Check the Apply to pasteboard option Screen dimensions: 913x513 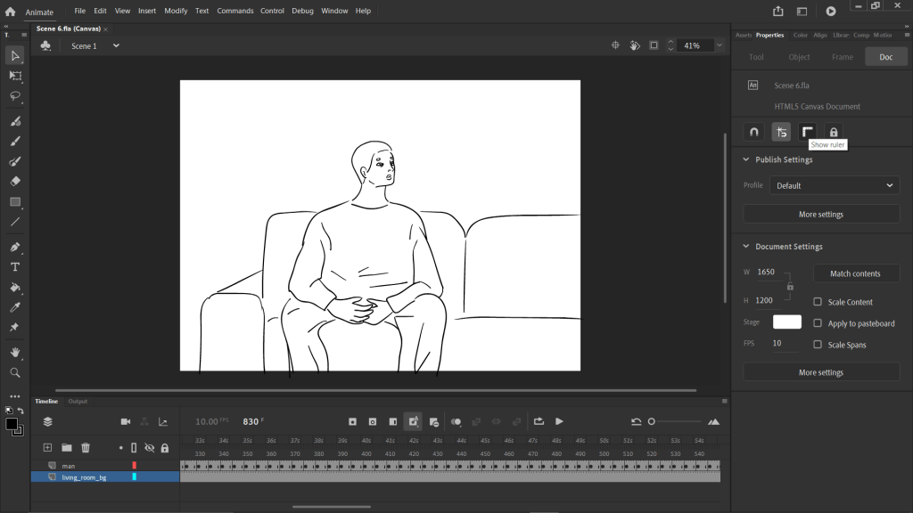[818, 322]
